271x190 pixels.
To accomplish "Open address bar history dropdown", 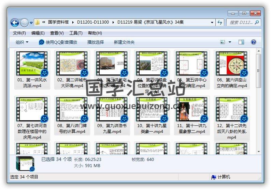I will [212, 23].
